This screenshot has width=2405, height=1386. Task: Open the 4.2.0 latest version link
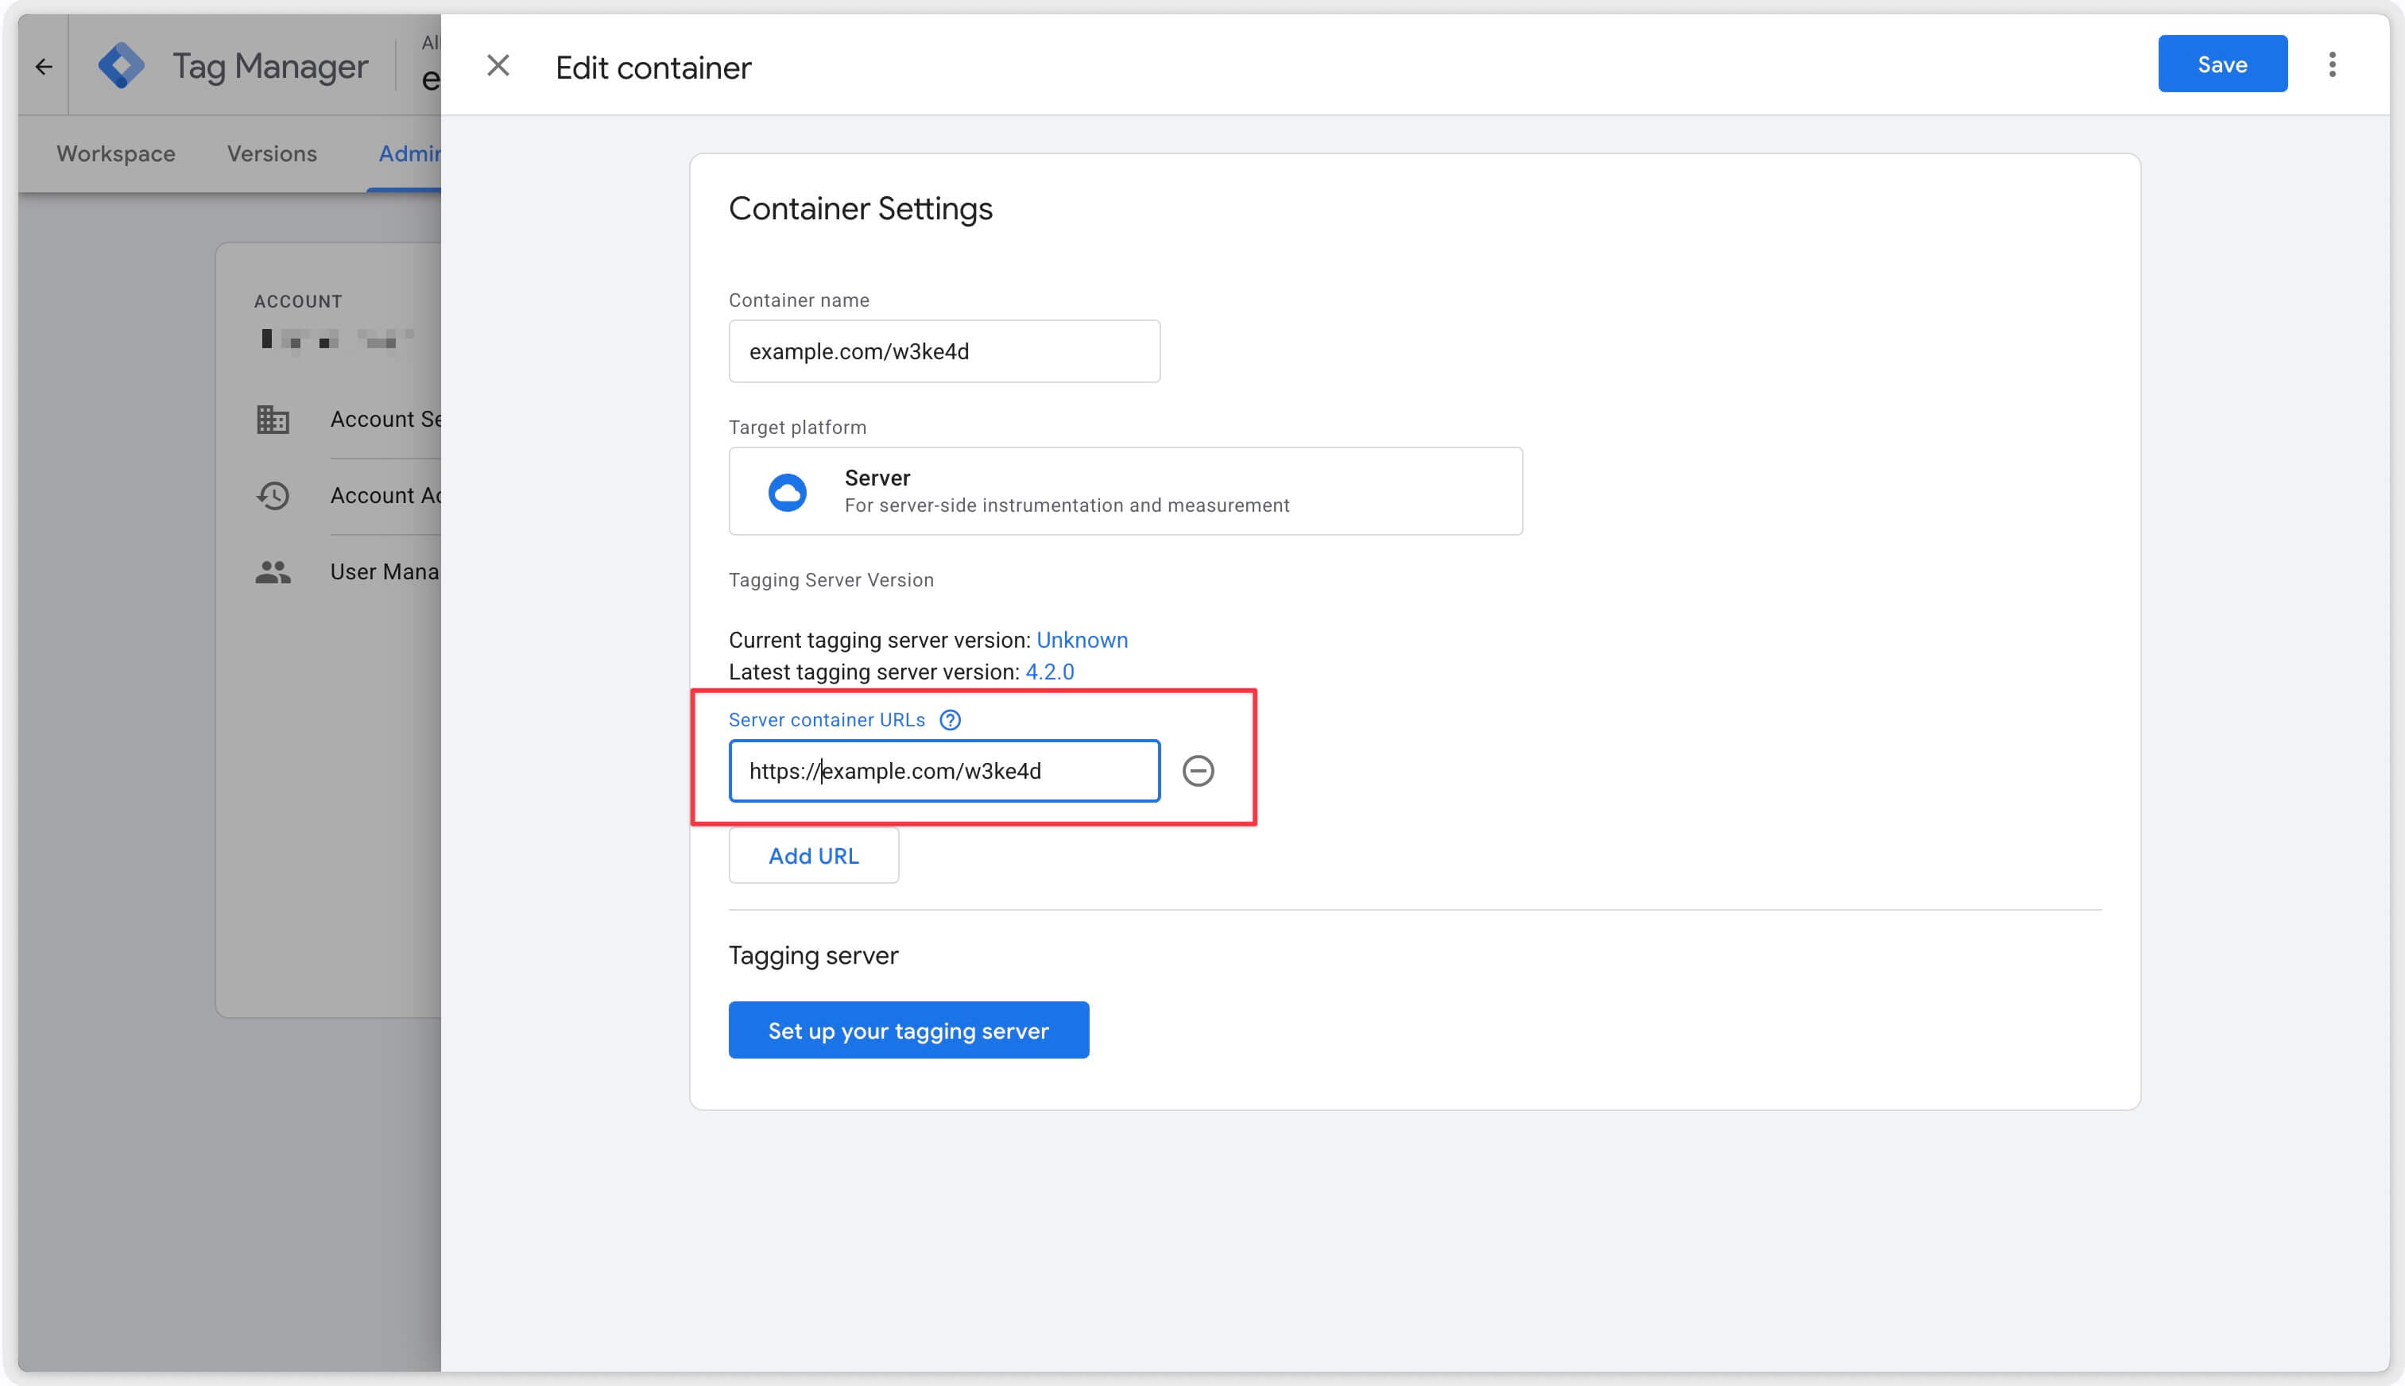click(x=1050, y=672)
